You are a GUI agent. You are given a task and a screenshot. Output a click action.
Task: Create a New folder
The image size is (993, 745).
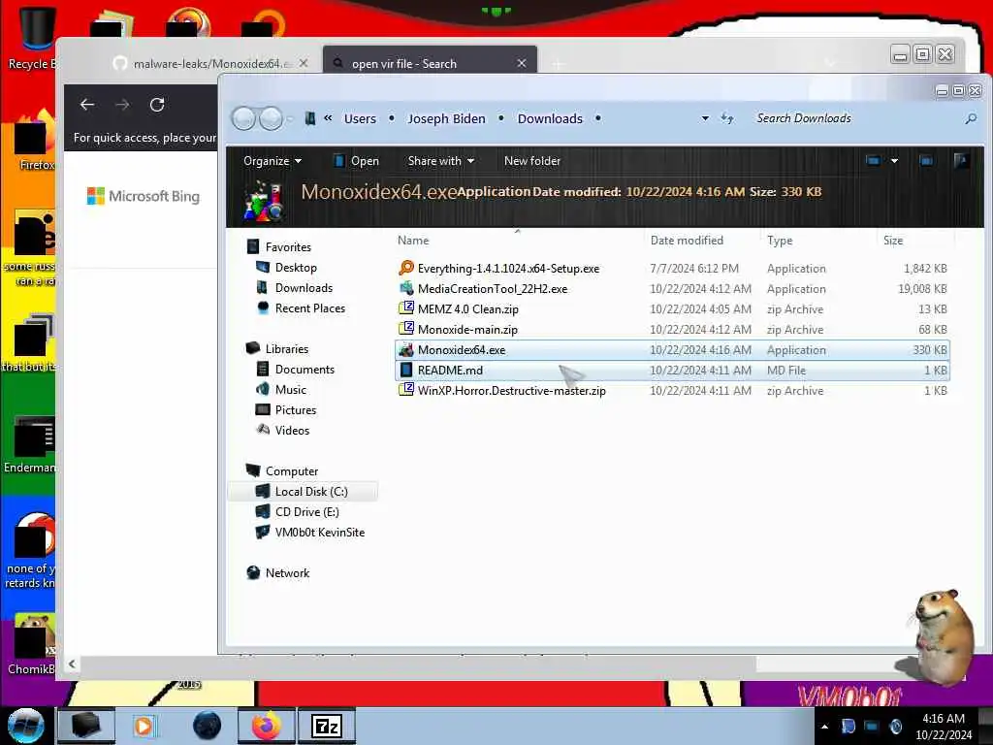pos(532,161)
